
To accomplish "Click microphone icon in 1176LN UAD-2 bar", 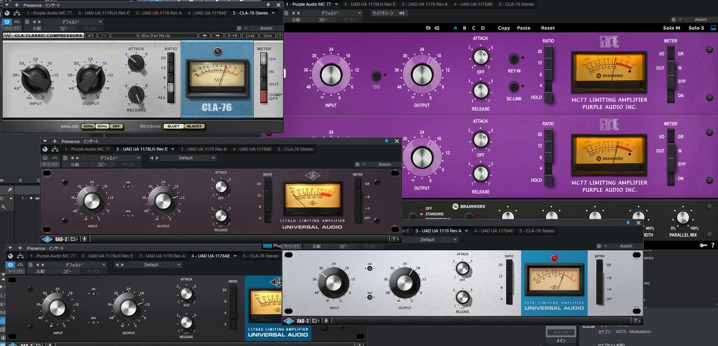I will tap(85, 239).
